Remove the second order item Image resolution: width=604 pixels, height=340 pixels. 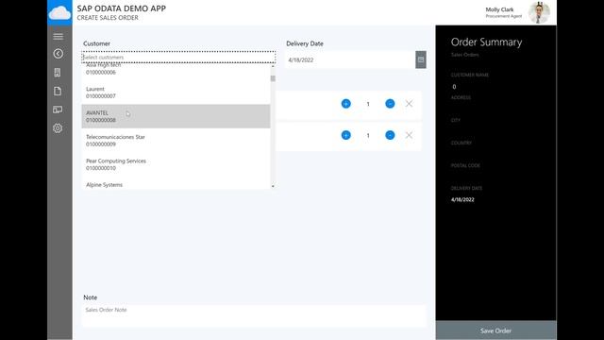pos(409,135)
